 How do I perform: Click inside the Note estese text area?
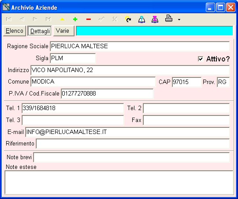click(119, 182)
